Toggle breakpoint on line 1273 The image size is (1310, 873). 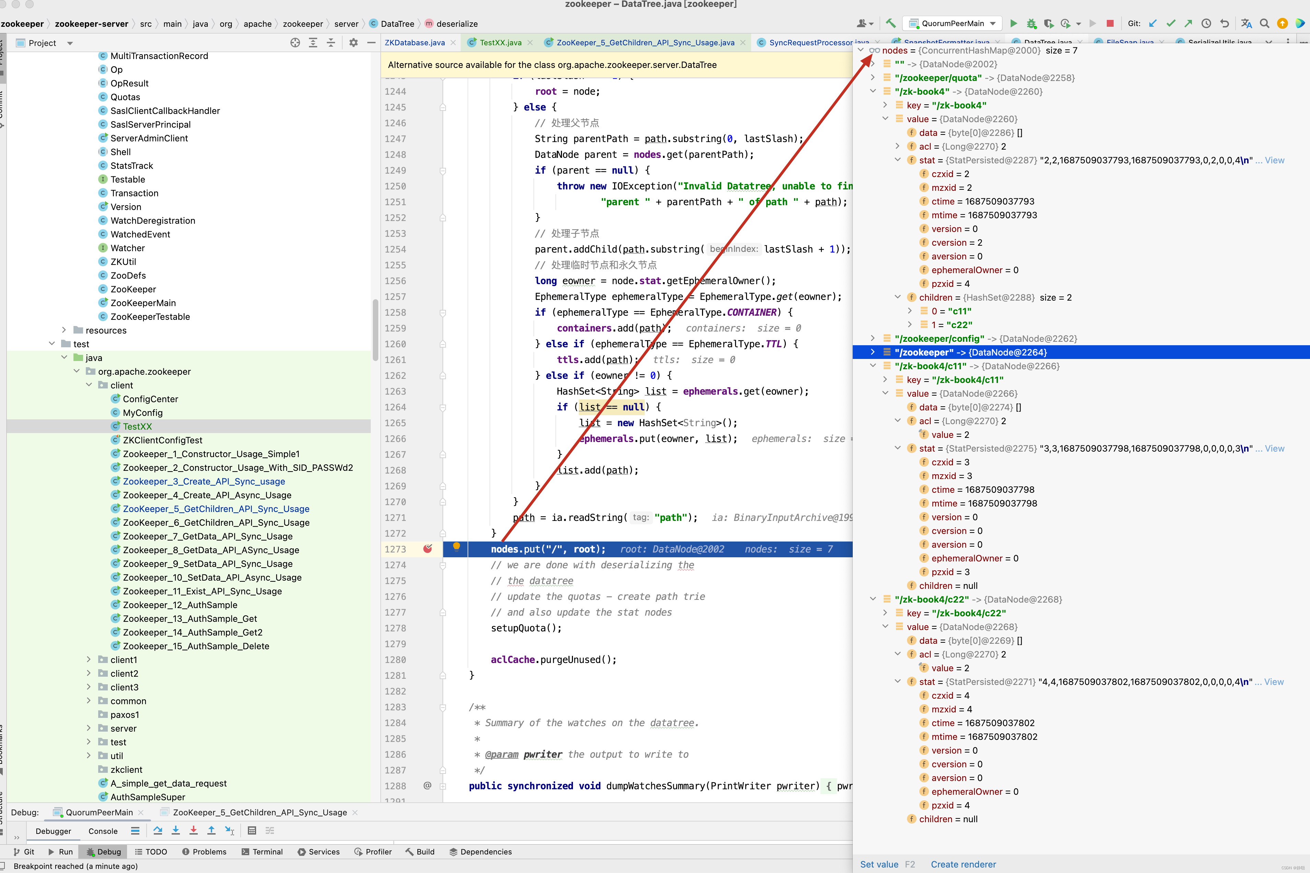coord(428,549)
